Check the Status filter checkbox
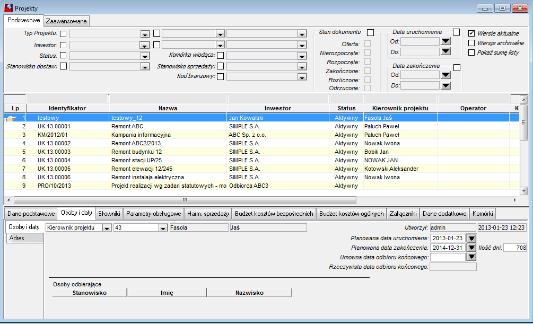The height and width of the screenshot is (324, 533). click(63, 56)
